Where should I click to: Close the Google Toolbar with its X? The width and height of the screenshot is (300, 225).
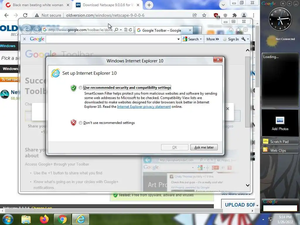pos(25,39)
